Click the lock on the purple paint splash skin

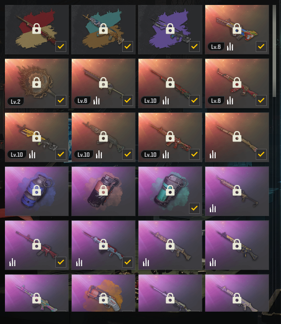(x=170, y=29)
